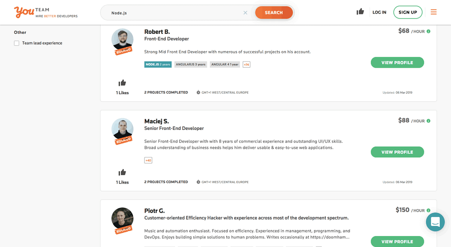The width and height of the screenshot is (451, 247).
Task: Click info icon next to $88/hour rate
Action: (429, 121)
